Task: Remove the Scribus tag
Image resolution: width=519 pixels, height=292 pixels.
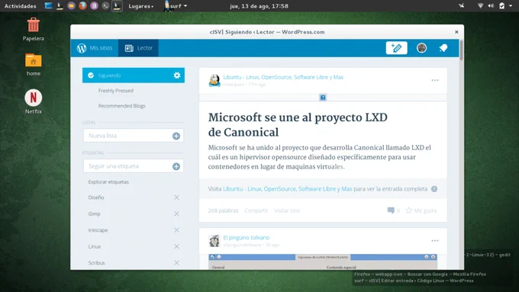Action: [x=176, y=262]
